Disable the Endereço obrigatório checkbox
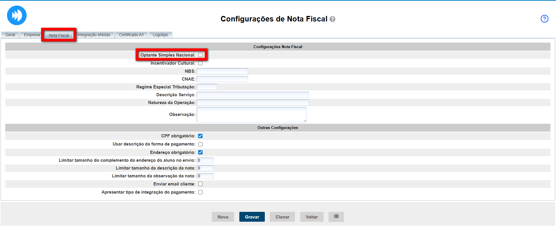 pos(200,152)
